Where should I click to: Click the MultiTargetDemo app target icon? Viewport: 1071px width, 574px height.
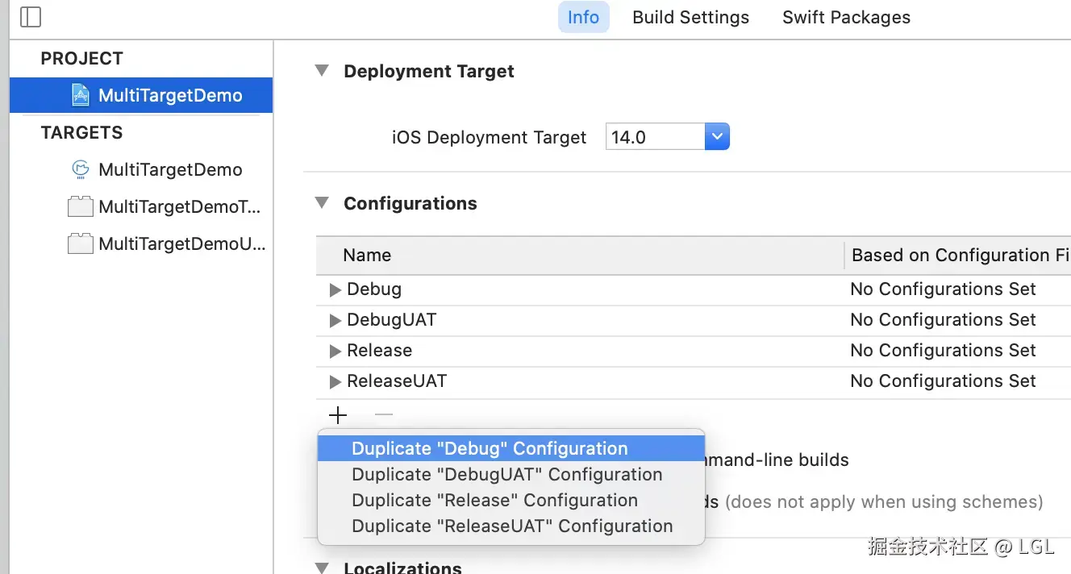point(80,169)
